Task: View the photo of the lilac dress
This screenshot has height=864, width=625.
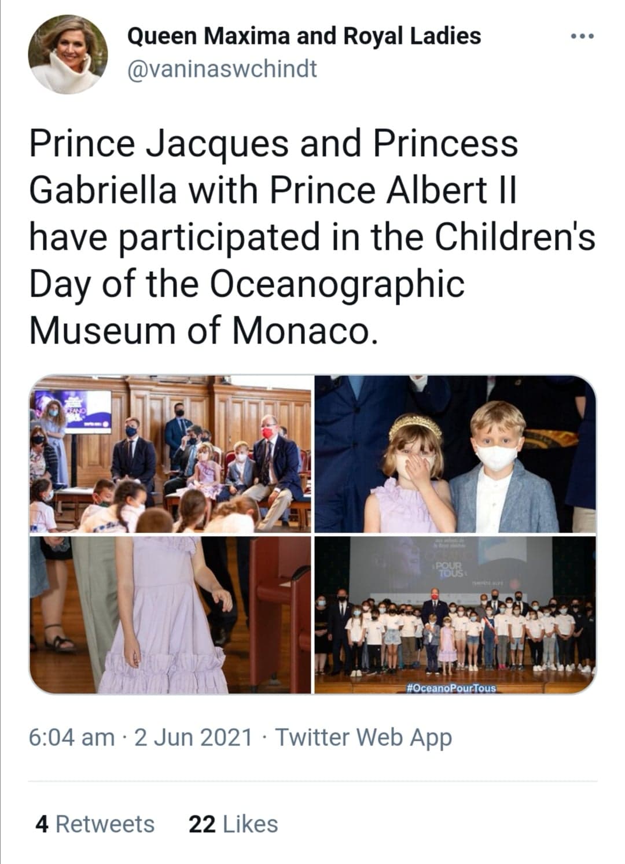Action: coord(170,615)
